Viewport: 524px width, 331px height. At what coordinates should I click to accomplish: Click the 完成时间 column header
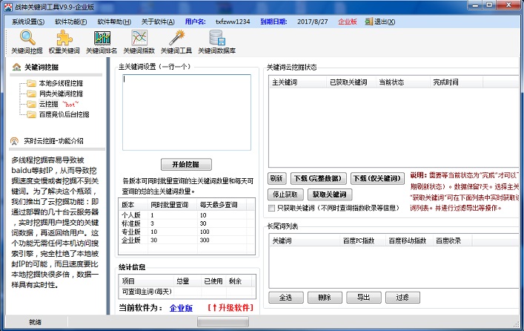(x=456, y=82)
